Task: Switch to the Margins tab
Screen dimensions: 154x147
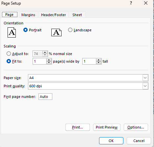Action: [28, 15]
